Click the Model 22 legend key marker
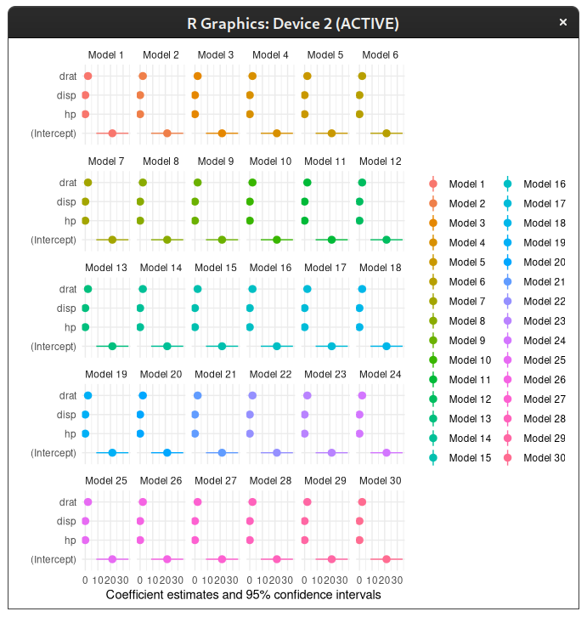587x617 pixels. point(507,302)
